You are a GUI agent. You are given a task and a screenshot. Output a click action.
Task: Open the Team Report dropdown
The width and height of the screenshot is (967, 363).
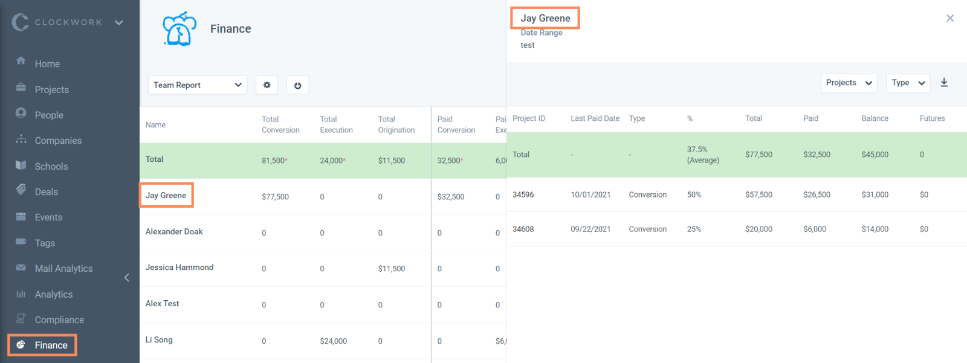[197, 85]
